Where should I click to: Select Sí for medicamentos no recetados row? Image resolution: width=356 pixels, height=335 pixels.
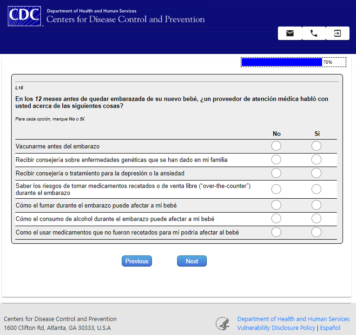[316, 232]
